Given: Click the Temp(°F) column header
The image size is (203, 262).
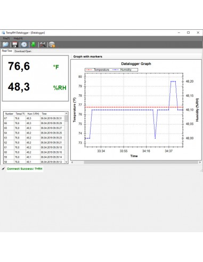Looking at the screenshot, I should click(x=20, y=113).
